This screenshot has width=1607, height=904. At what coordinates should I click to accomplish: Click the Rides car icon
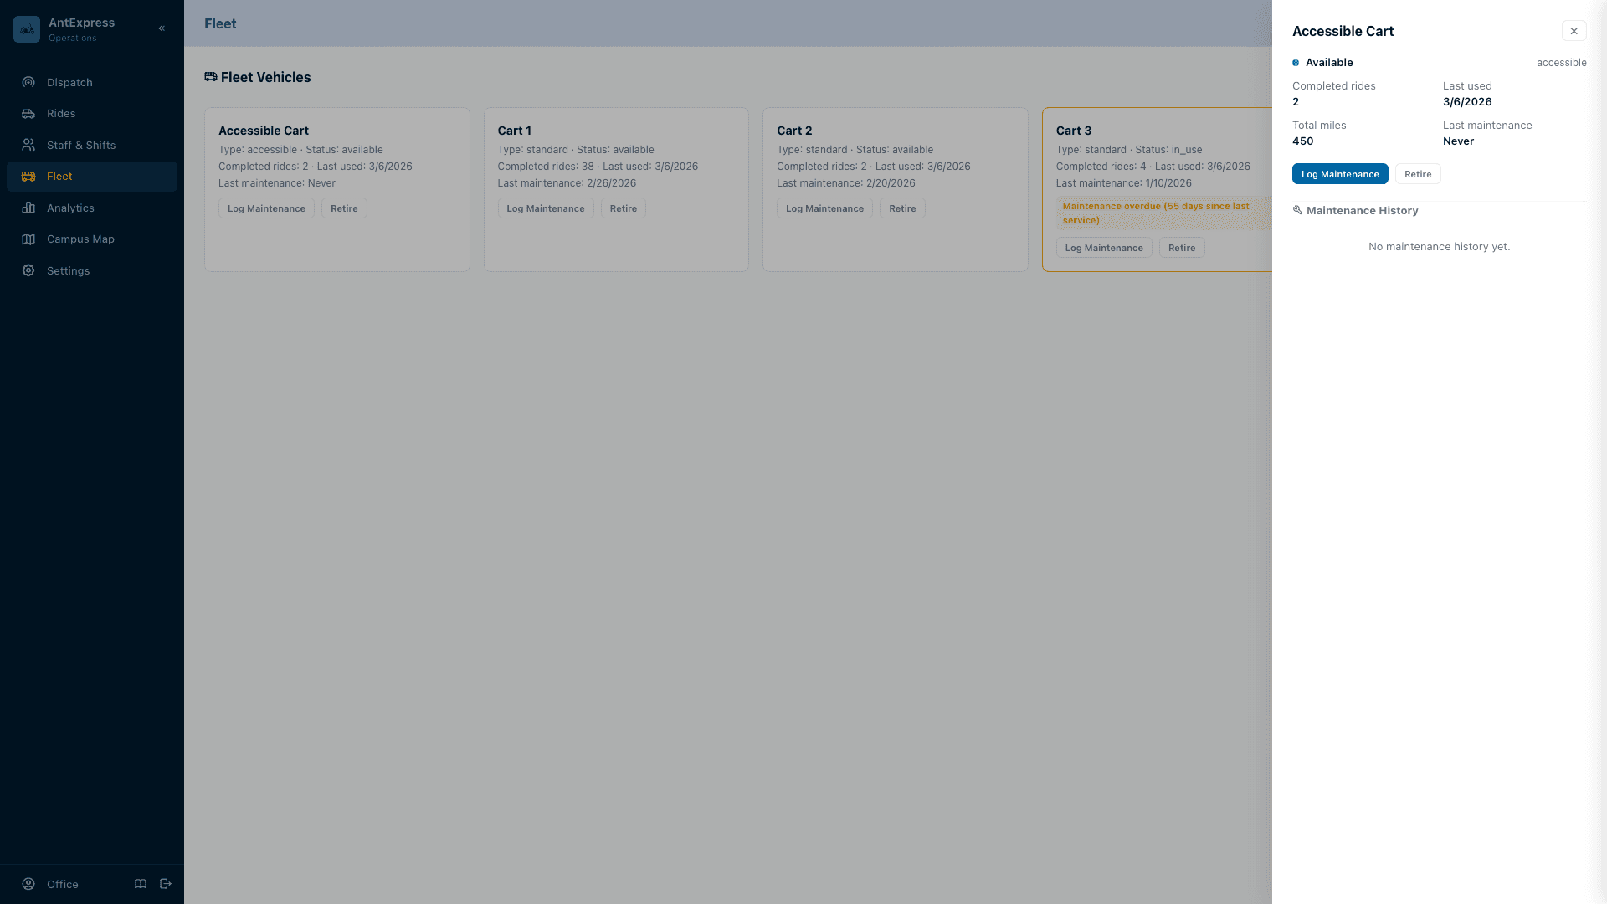[x=28, y=113]
